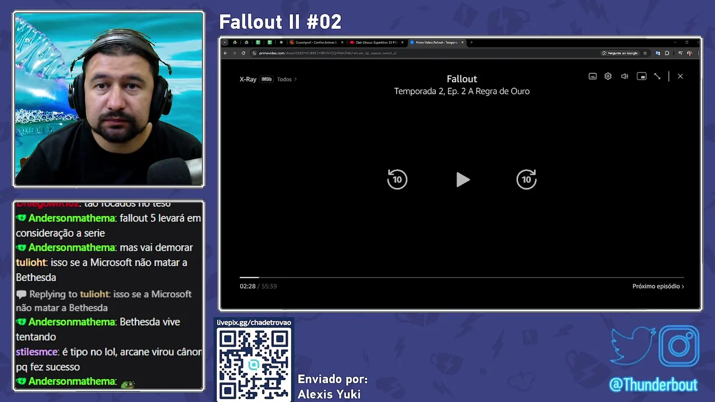Open the media control icon in toolbar
Image resolution: width=715 pixels, height=402 pixels.
point(680,53)
